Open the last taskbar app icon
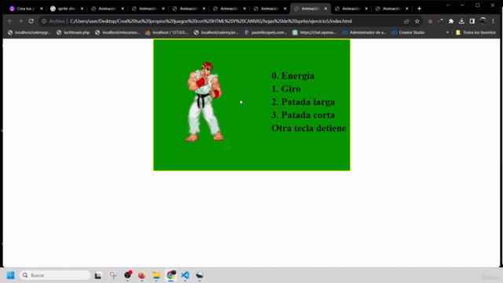503x283 pixels. point(200,275)
